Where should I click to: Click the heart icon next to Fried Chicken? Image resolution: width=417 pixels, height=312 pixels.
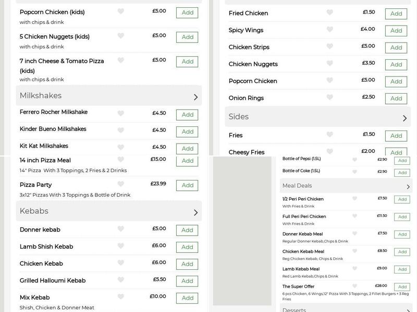pyautogui.click(x=328, y=12)
